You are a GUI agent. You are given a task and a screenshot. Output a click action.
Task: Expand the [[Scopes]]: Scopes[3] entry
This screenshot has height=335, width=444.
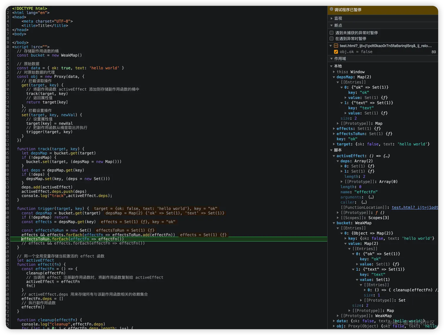[x=338, y=218]
